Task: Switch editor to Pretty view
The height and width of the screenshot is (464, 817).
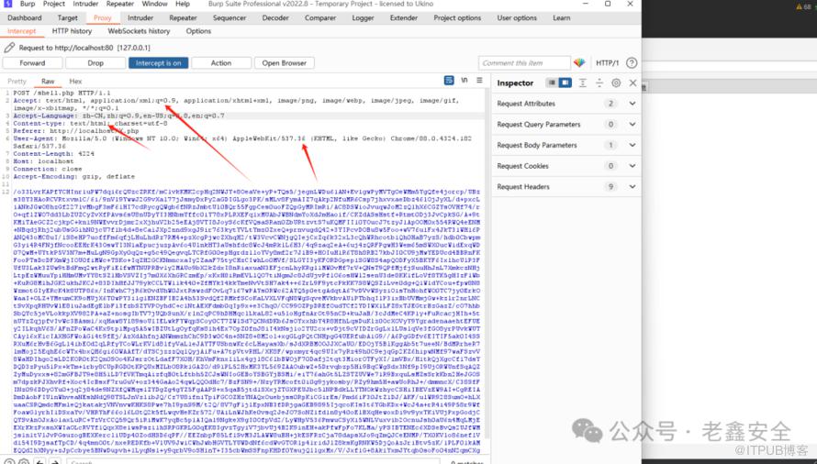Action: 17,82
